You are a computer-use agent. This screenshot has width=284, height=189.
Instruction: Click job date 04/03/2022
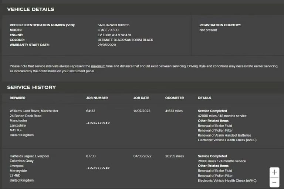point(142,156)
